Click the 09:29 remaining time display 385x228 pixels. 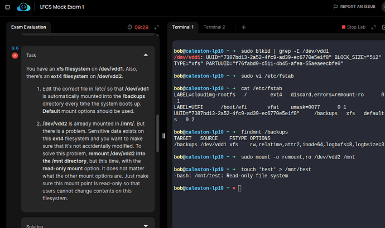[141, 27]
